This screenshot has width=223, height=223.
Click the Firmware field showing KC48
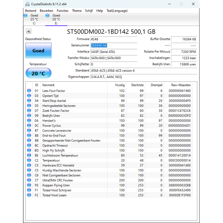(x=114, y=39)
